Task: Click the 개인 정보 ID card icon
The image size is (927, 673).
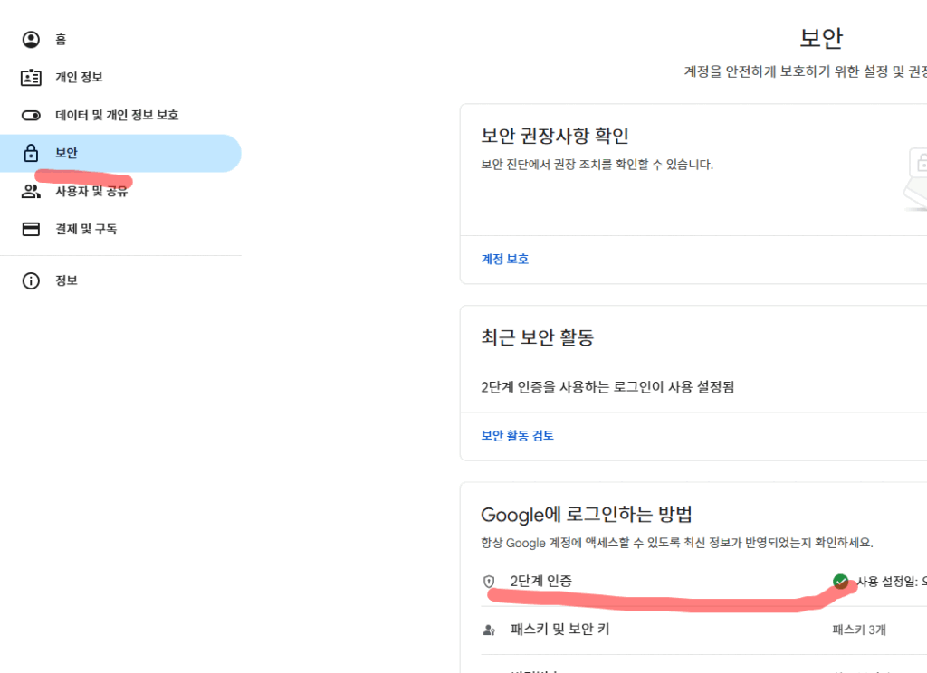Action: 32,78
